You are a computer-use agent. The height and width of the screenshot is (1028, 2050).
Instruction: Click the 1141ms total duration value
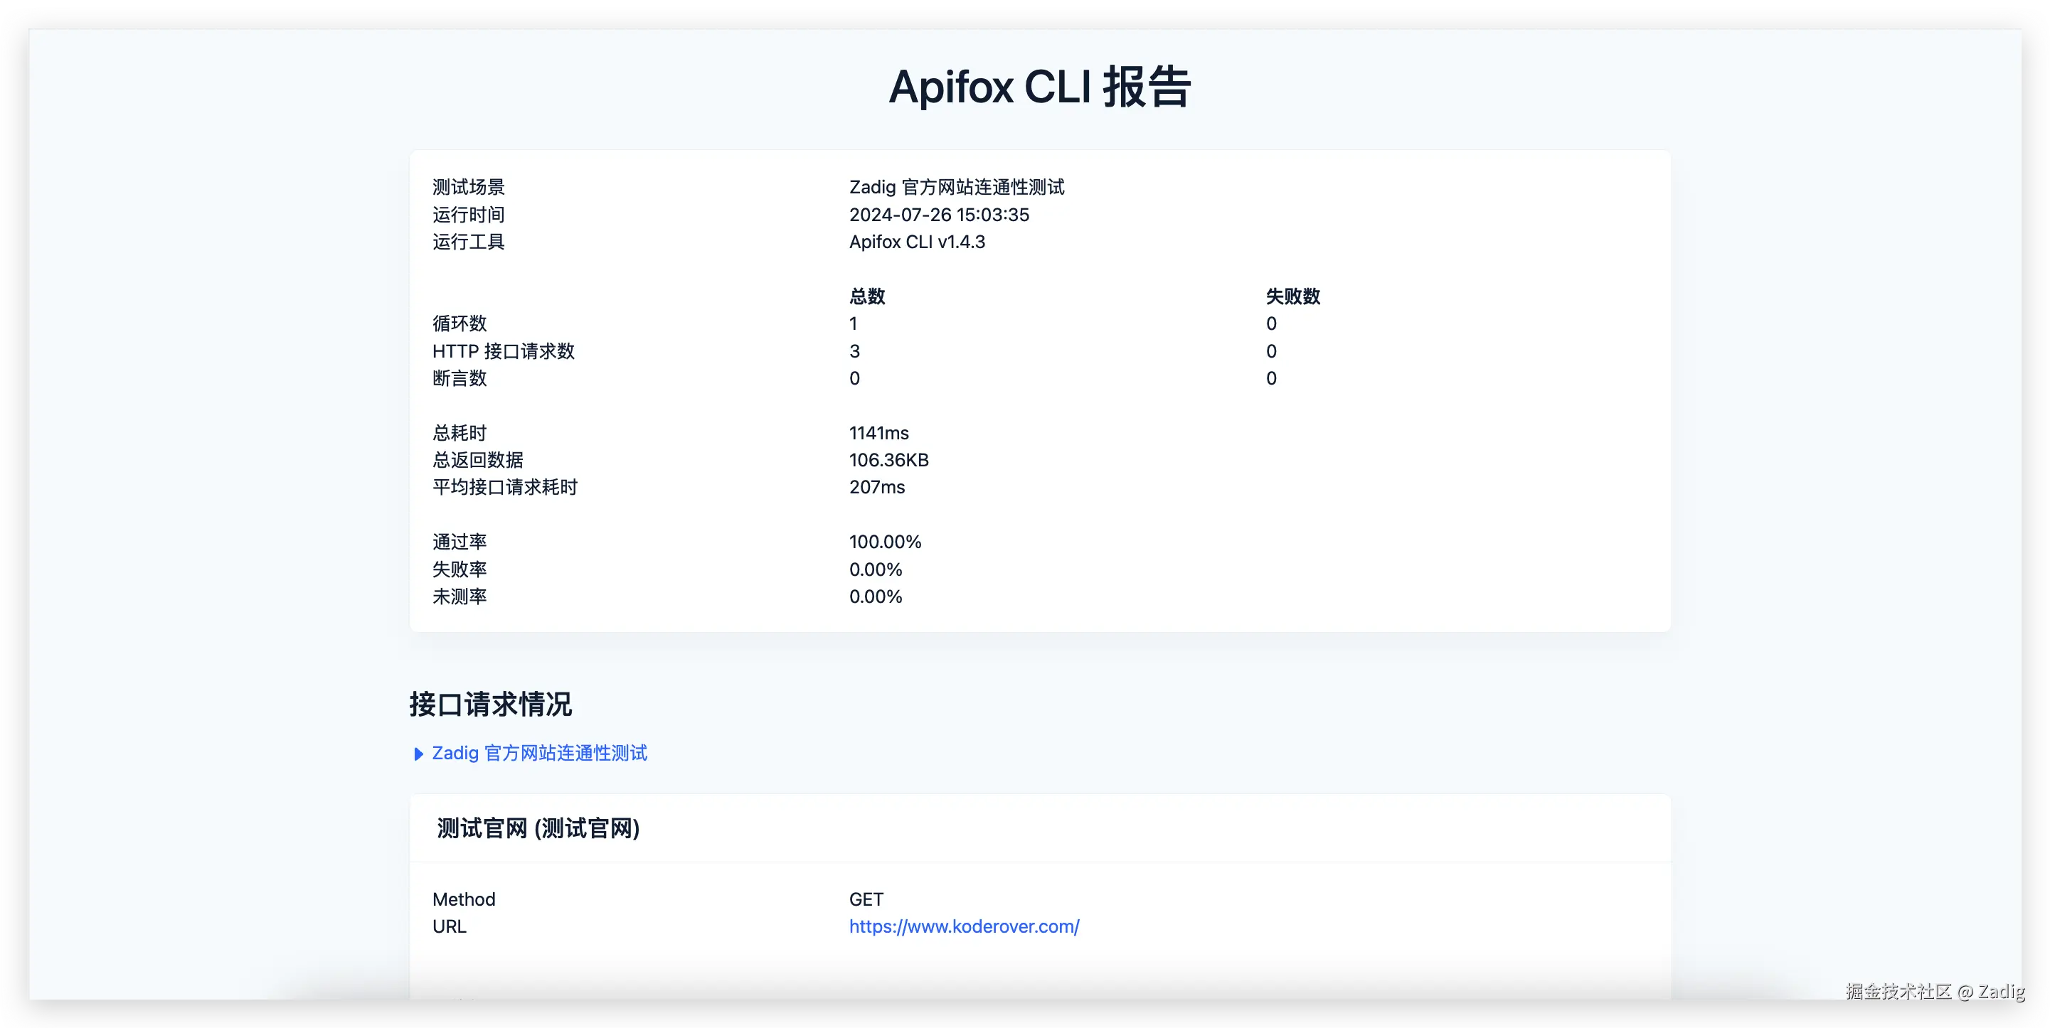point(878,433)
